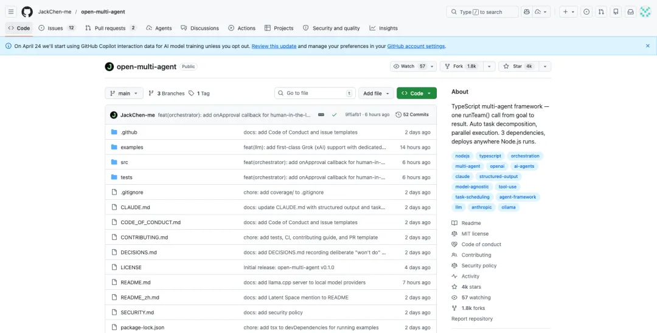Click the src folder icon
Screen dimensions: 657x333
[x=114, y=162]
